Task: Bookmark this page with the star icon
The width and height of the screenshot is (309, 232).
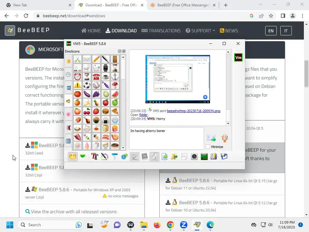Action: tap(271, 16)
